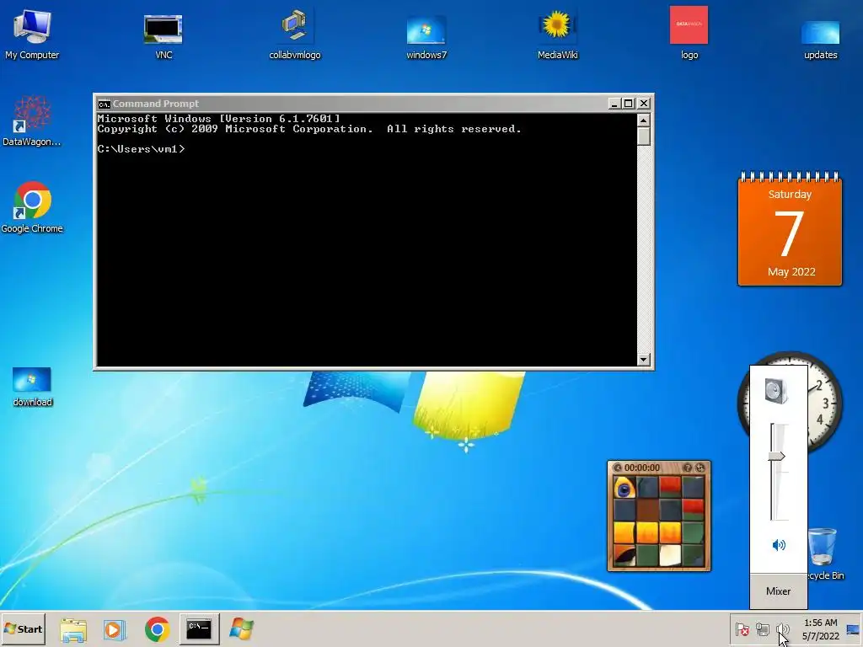Click the C:\Users\vm1> prompt line
The width and height of the screenshot is (863, 647).
[141, 149]
